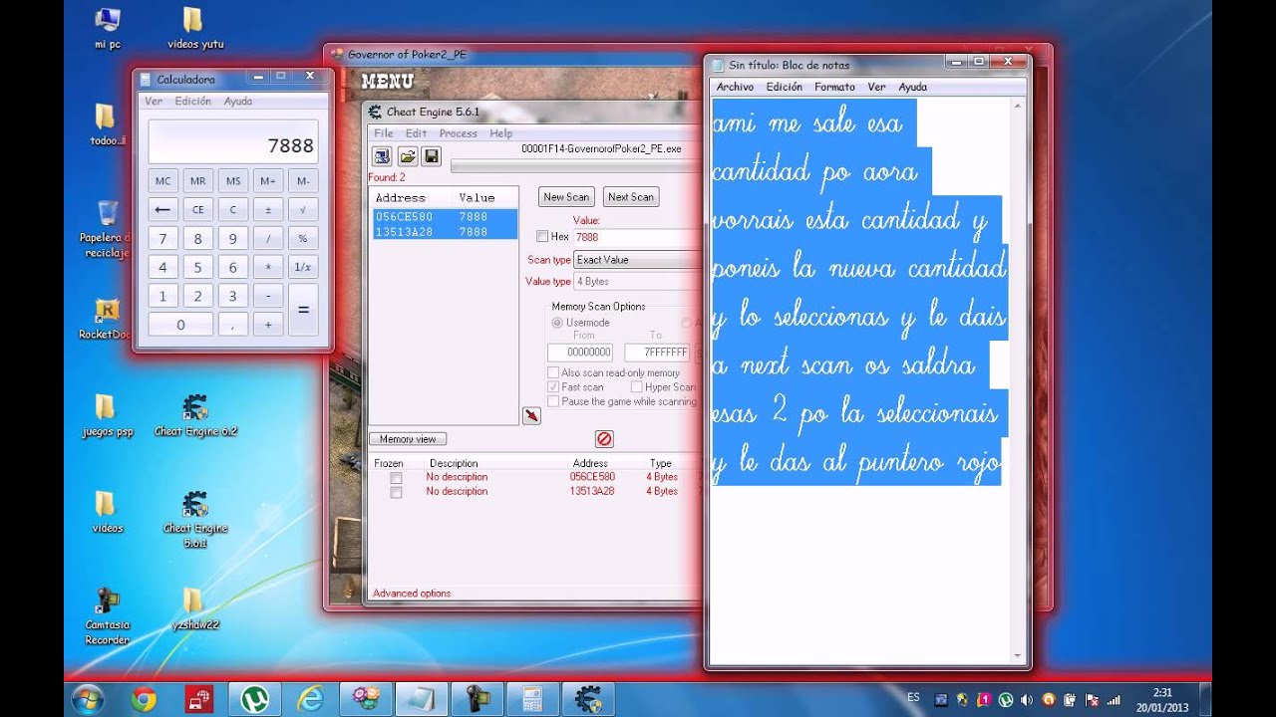Click the New Scan button
The width and height of the screenshot is (1276, 717).
pyautogui.click(x=566, y=197)
